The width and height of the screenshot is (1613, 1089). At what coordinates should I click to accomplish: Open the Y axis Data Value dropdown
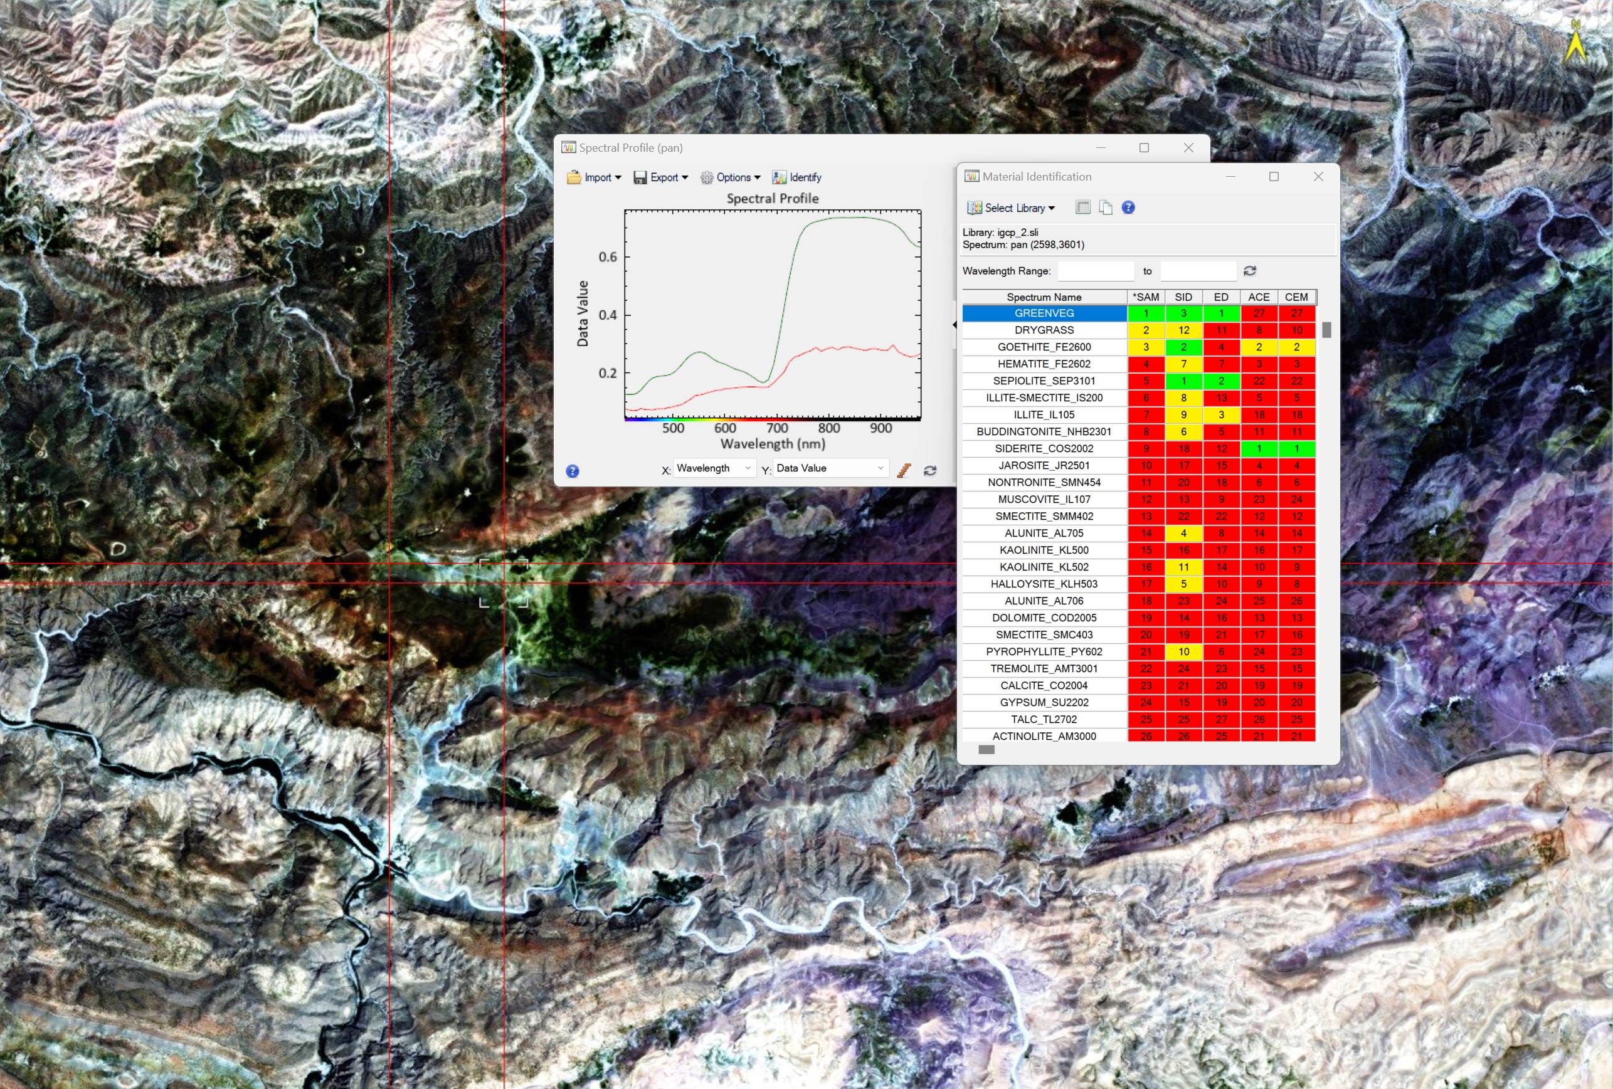click(830, 468)
